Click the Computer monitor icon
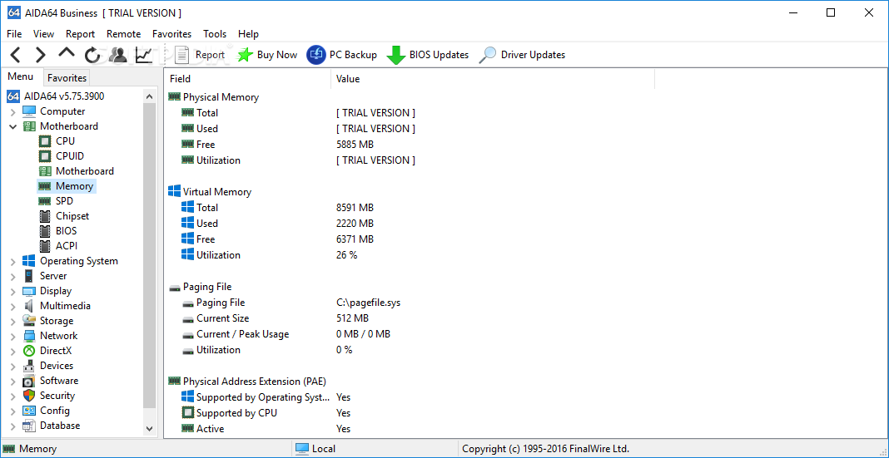 29,111
